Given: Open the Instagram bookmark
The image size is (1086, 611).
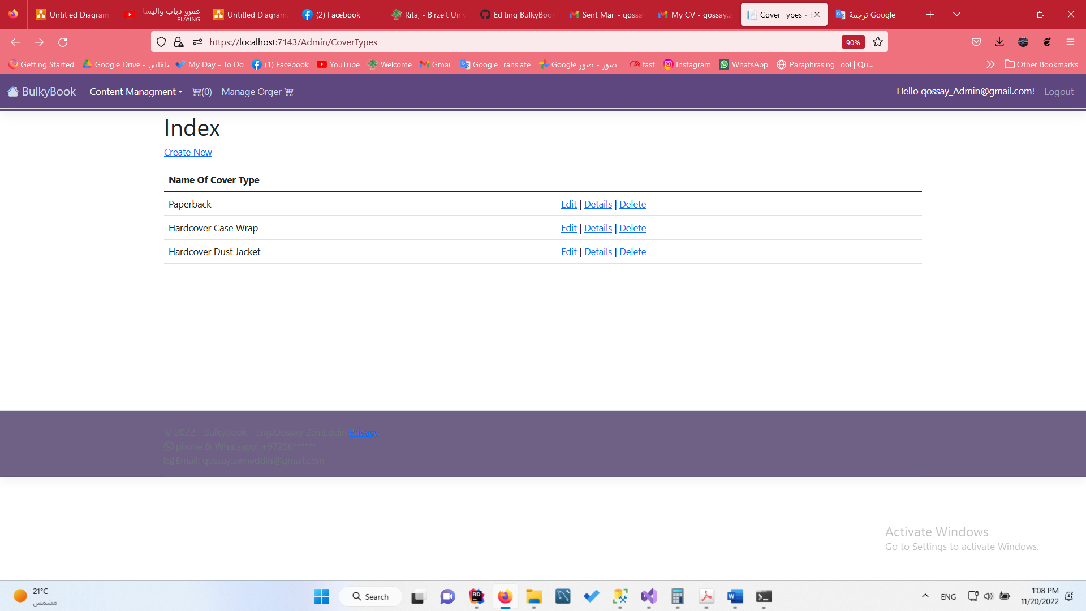Looking at the screenshot, I should tap(687, 64).
